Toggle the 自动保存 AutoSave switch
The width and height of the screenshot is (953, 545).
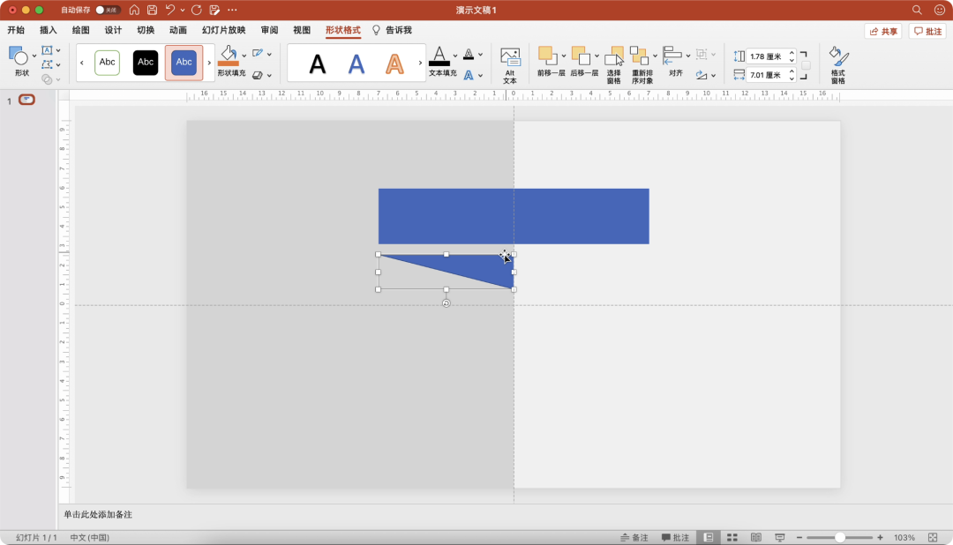coord(108,10)
